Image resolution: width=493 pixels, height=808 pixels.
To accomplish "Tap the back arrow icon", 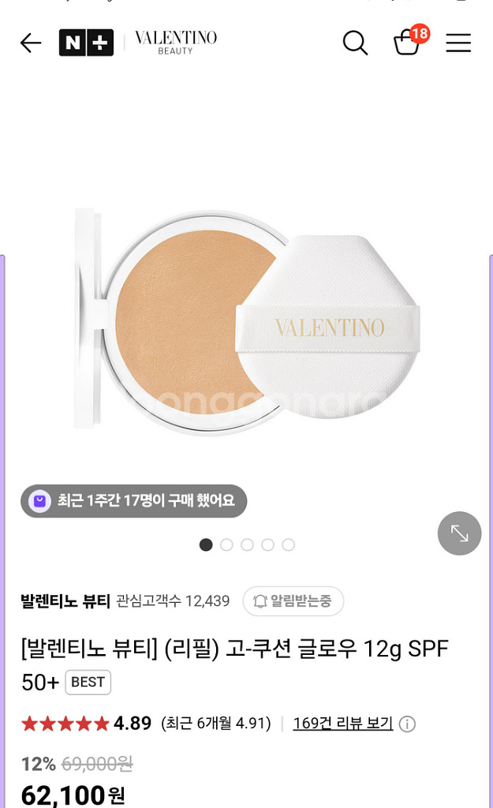I will (31, 43).
